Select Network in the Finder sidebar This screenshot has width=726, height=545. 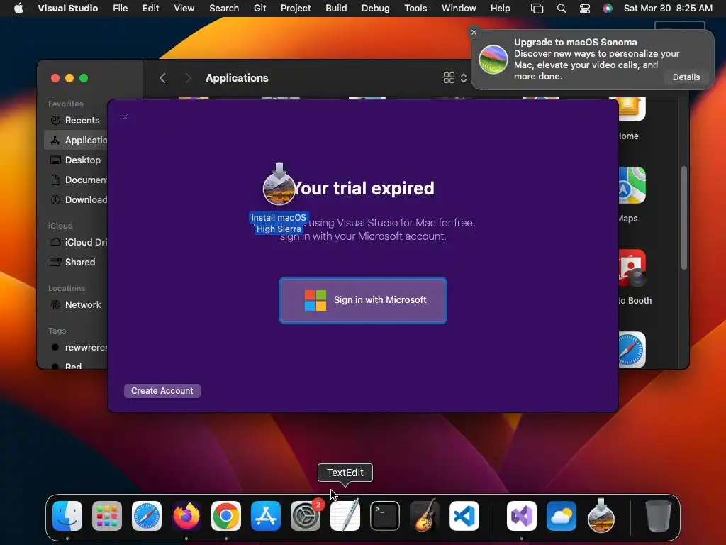75,305
